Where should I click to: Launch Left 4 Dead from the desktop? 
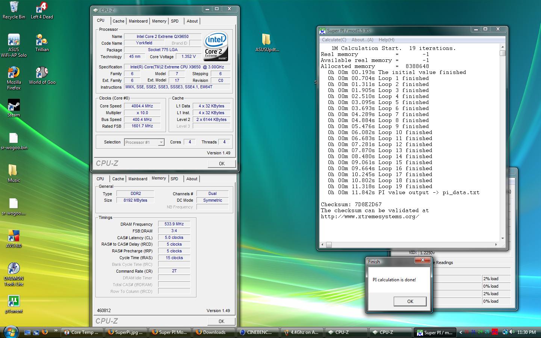coord(42,10)
